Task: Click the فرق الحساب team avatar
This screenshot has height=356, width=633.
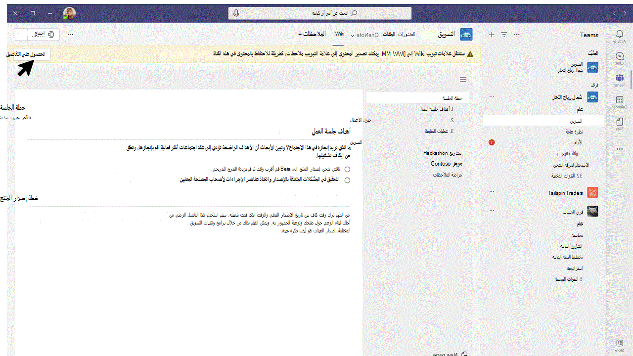Action: coord(592,211)
